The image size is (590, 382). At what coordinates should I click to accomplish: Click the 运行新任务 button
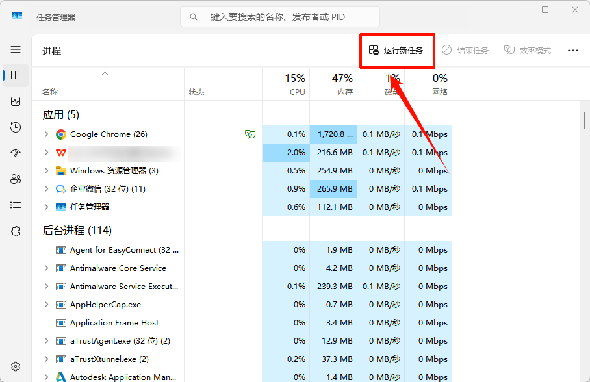[396, 50]
